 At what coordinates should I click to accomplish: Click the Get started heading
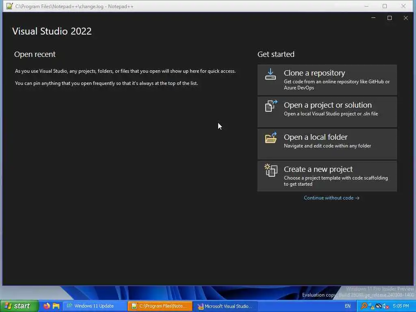coord(276,54)
